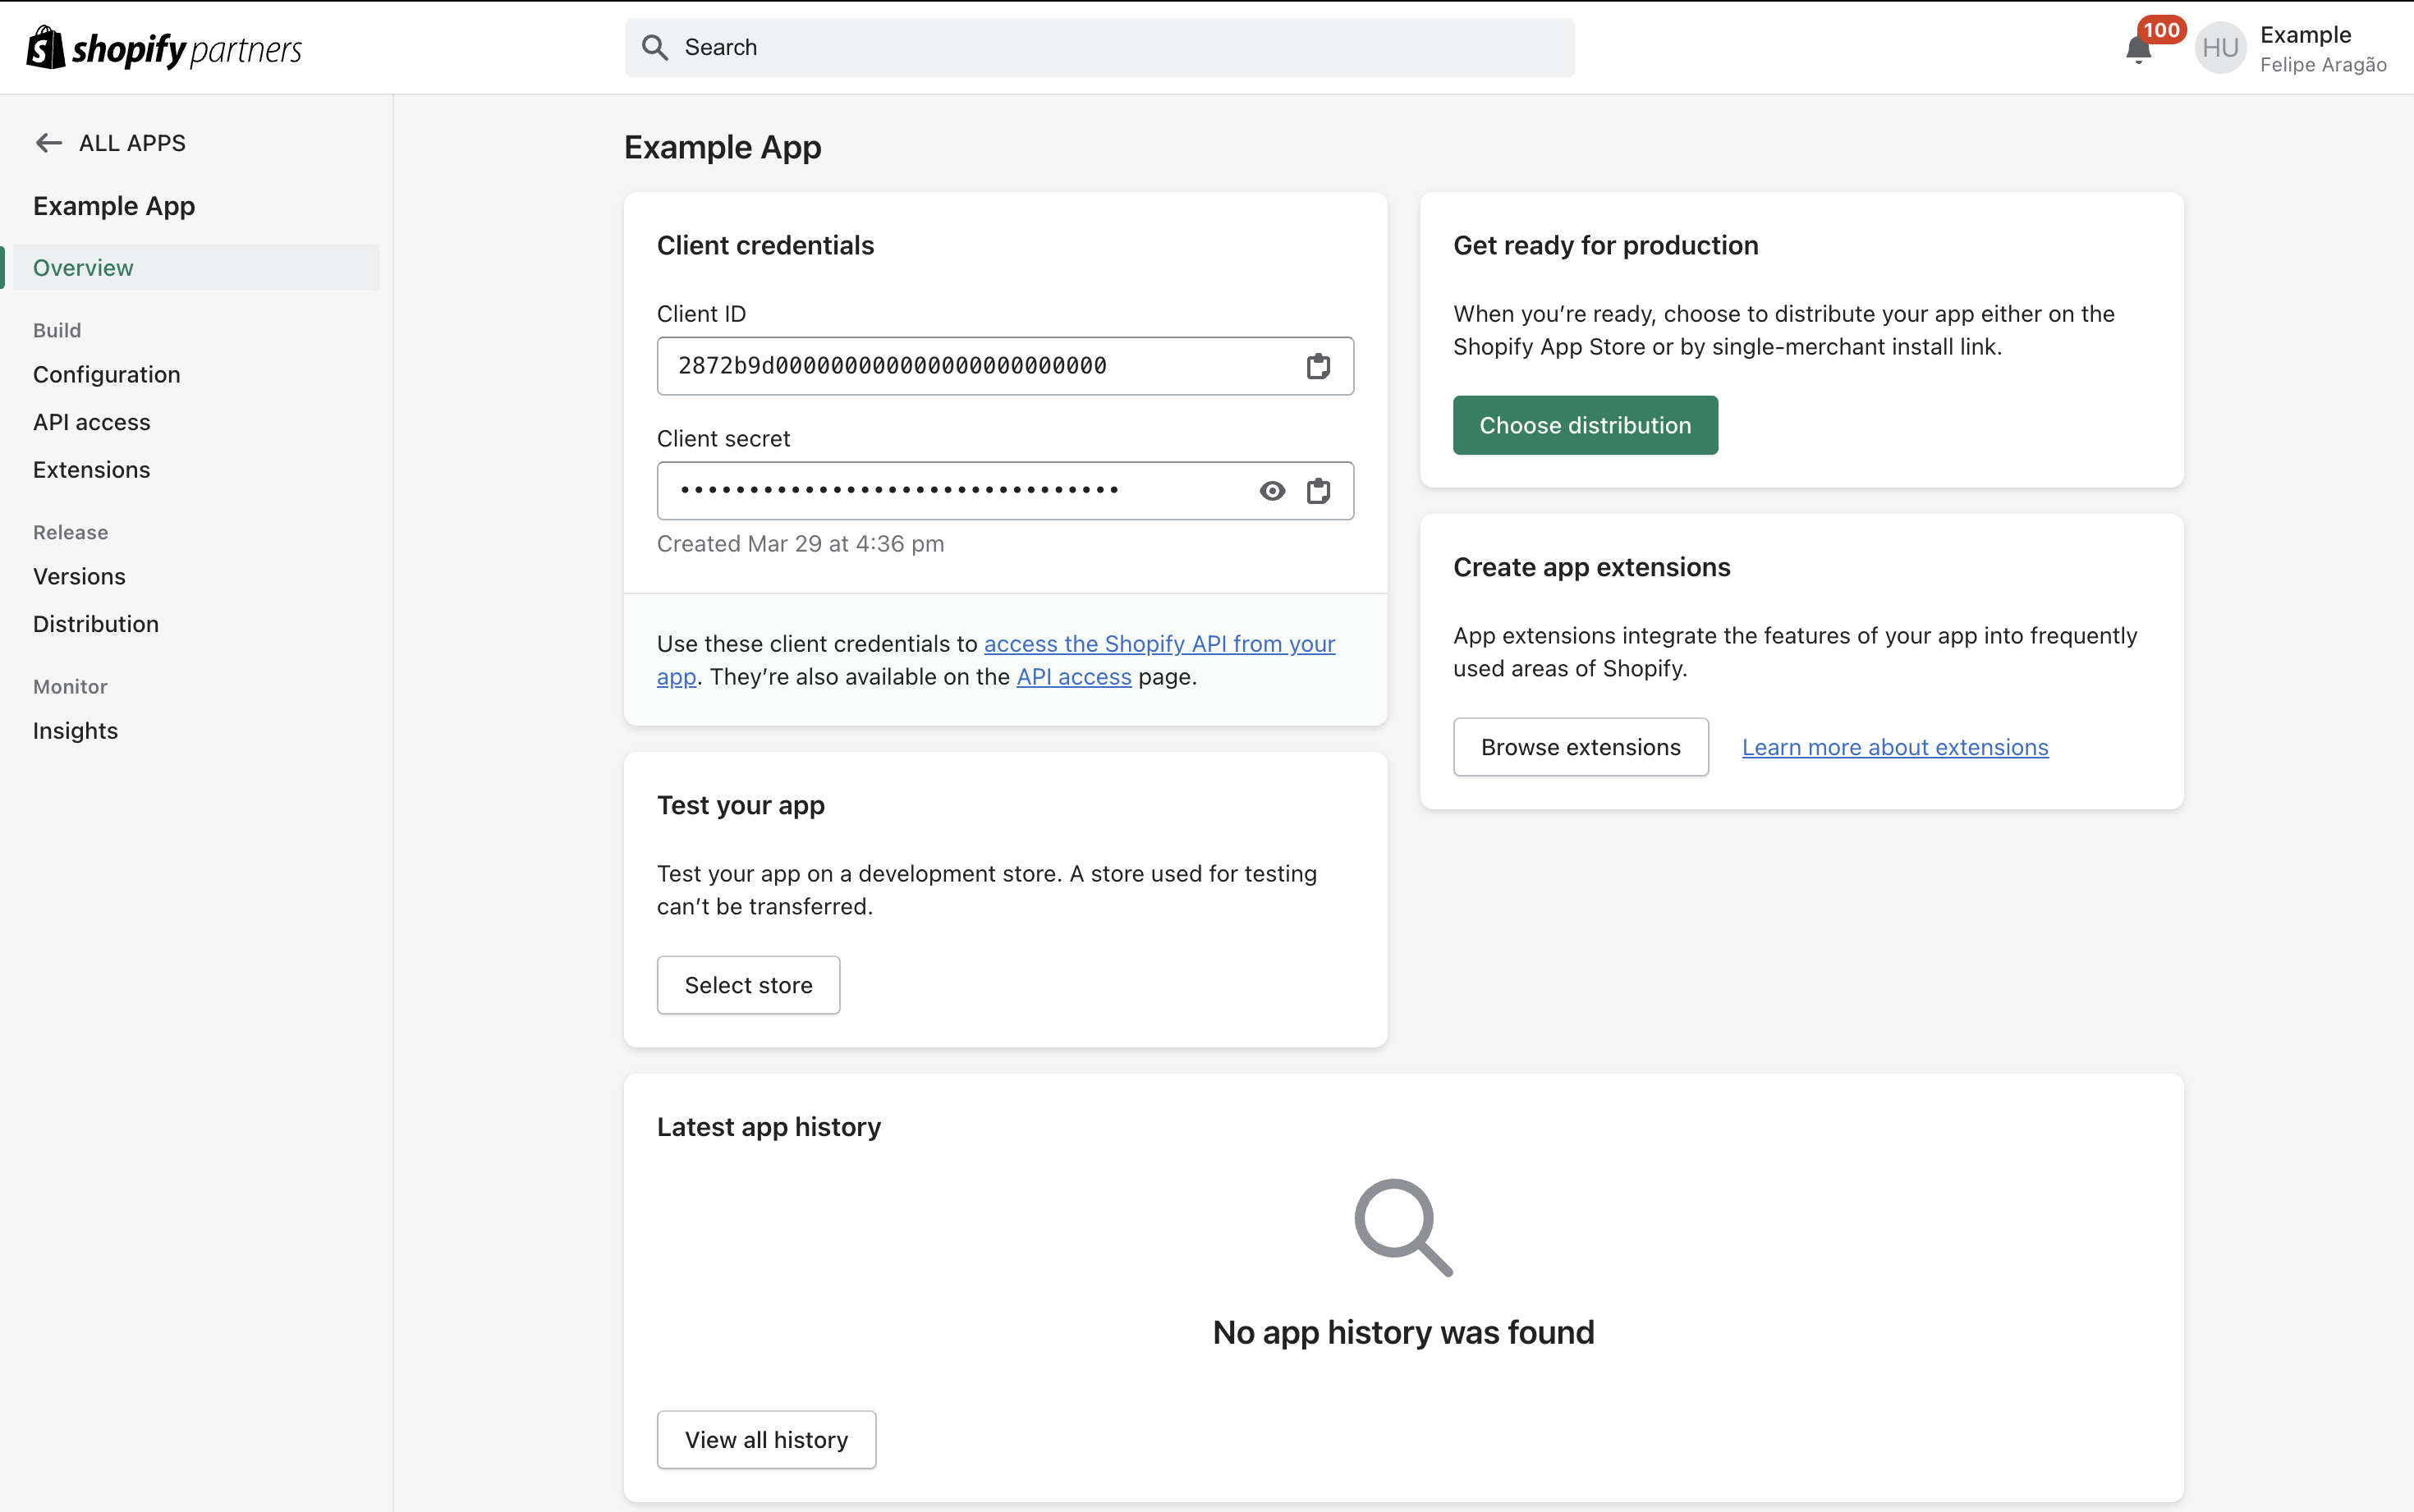2414x1512 pixels.
Task: Reveal the client secret with eye icon
Action: coord(1272,491)
